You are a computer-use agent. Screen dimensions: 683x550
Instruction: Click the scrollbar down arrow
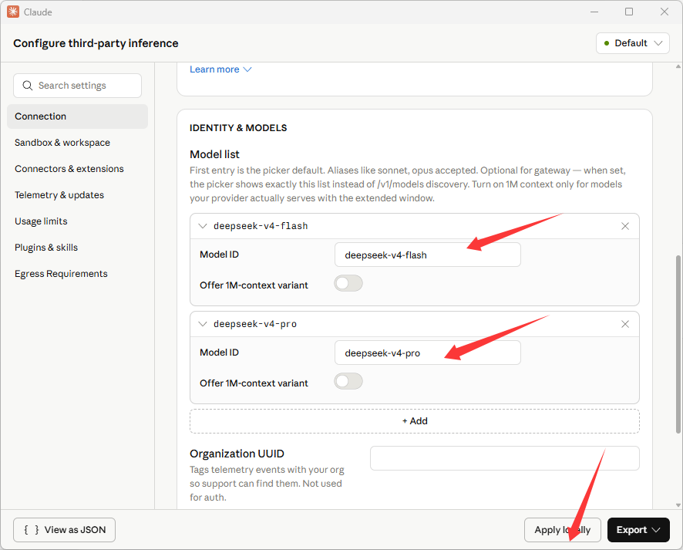pyautogui.click(x=678, y=505)
